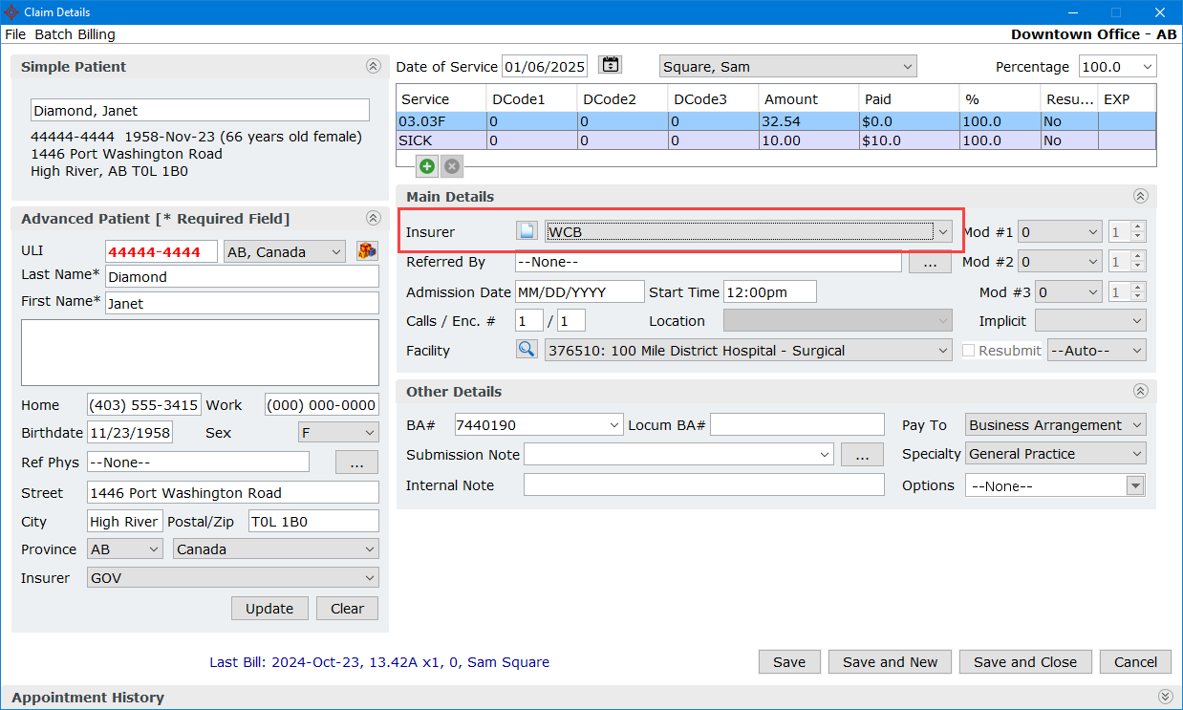The height and width of the screenshot is (710, 1183).
Task: Expand the Appointment History panel
Action: click(x=1164, y=698)
